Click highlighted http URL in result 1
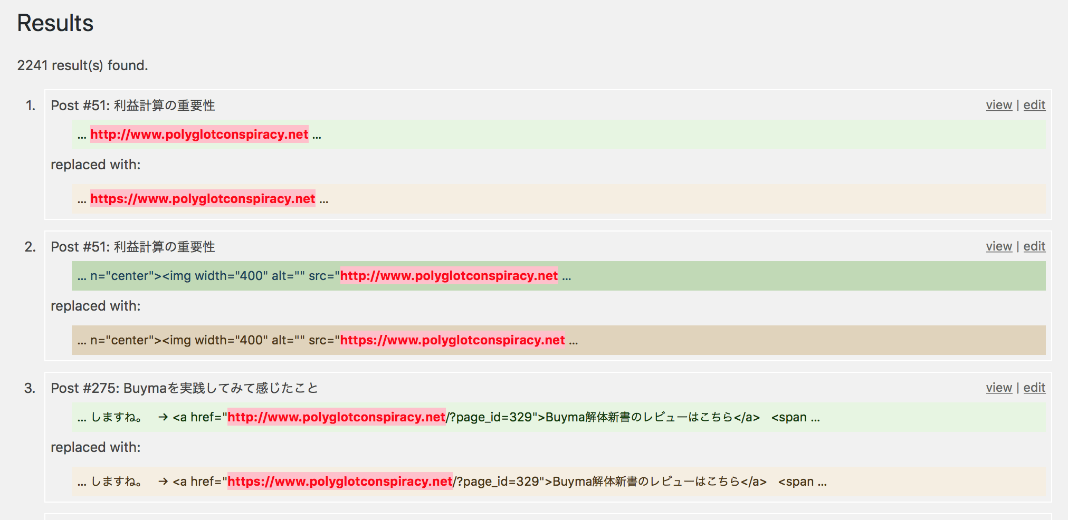The height and width of the screenshot is (520, 1068). [x=199, y=134]
